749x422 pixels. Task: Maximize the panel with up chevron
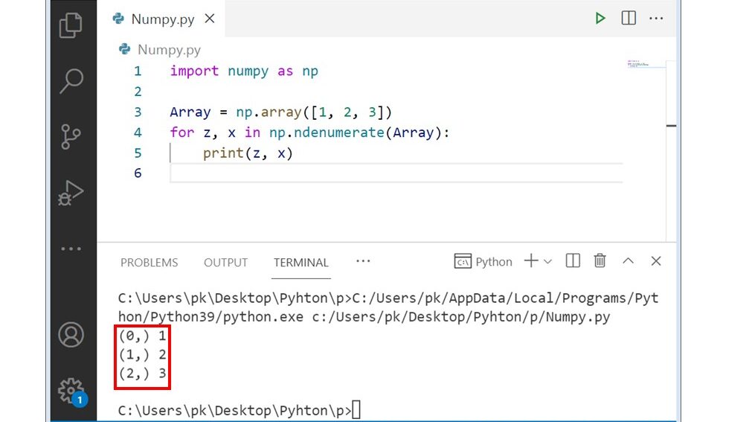(x=629, y=261)
